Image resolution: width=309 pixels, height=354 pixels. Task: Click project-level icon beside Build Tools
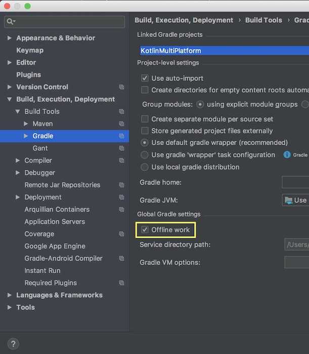pyautogui.click(x=121, y=111)
